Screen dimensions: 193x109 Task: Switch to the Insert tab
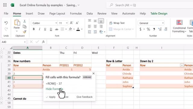[x=29, y=13]
